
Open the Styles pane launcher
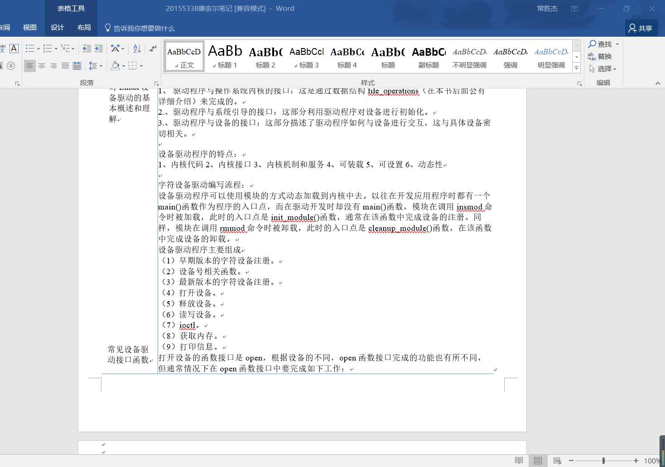tap(579, 83)
